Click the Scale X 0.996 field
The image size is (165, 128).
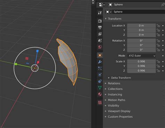point(141,62)
